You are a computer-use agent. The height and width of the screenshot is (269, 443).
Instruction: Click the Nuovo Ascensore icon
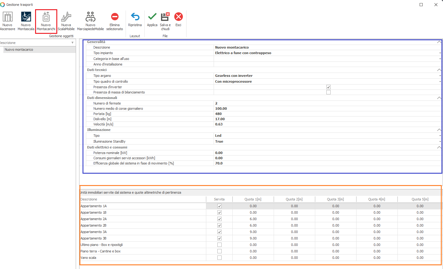pos(8,17)
